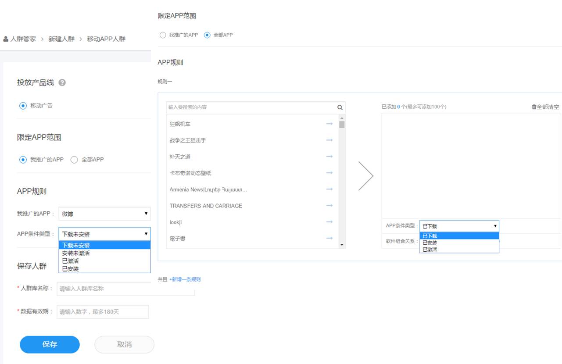
Task: Add 补天之道 using the arrow icon
Action: click(329, 157)
